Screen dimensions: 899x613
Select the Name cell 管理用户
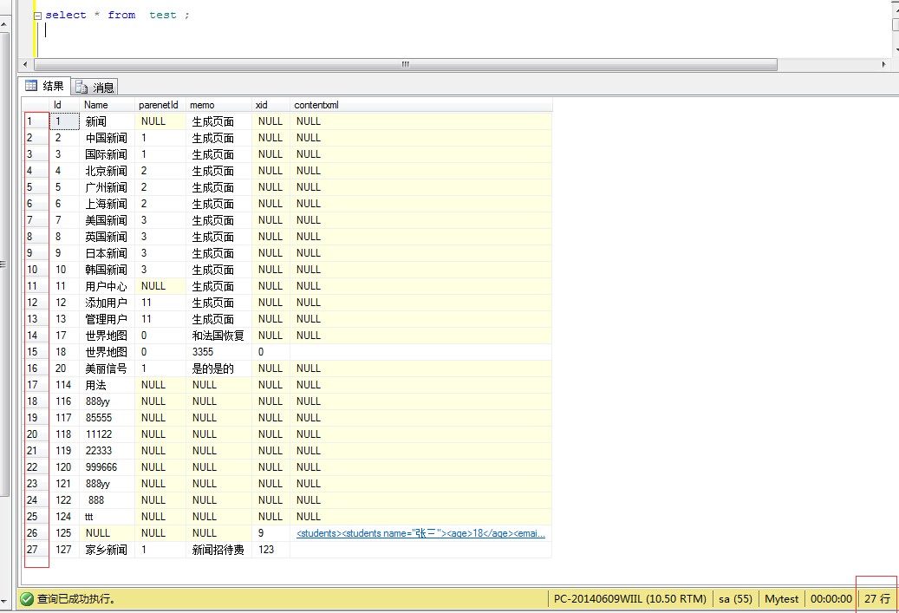click(x=107, y=319)
